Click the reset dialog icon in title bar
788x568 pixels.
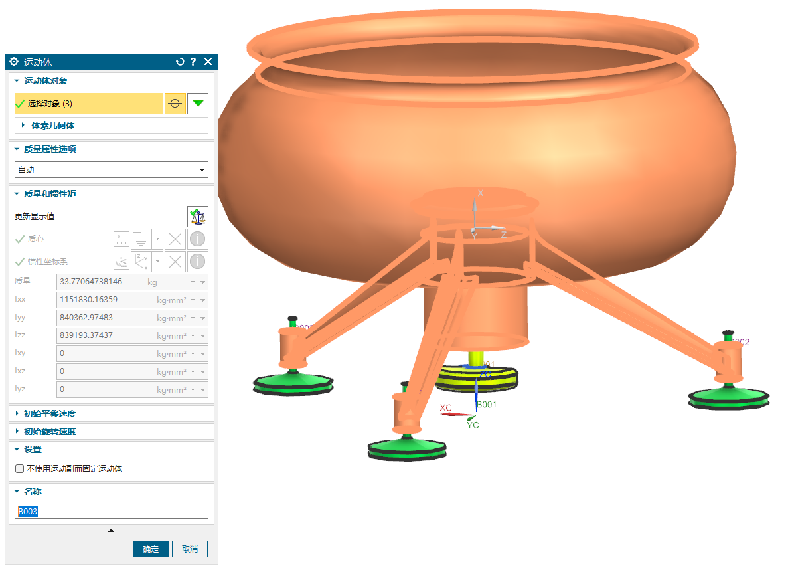coord(179,62)
